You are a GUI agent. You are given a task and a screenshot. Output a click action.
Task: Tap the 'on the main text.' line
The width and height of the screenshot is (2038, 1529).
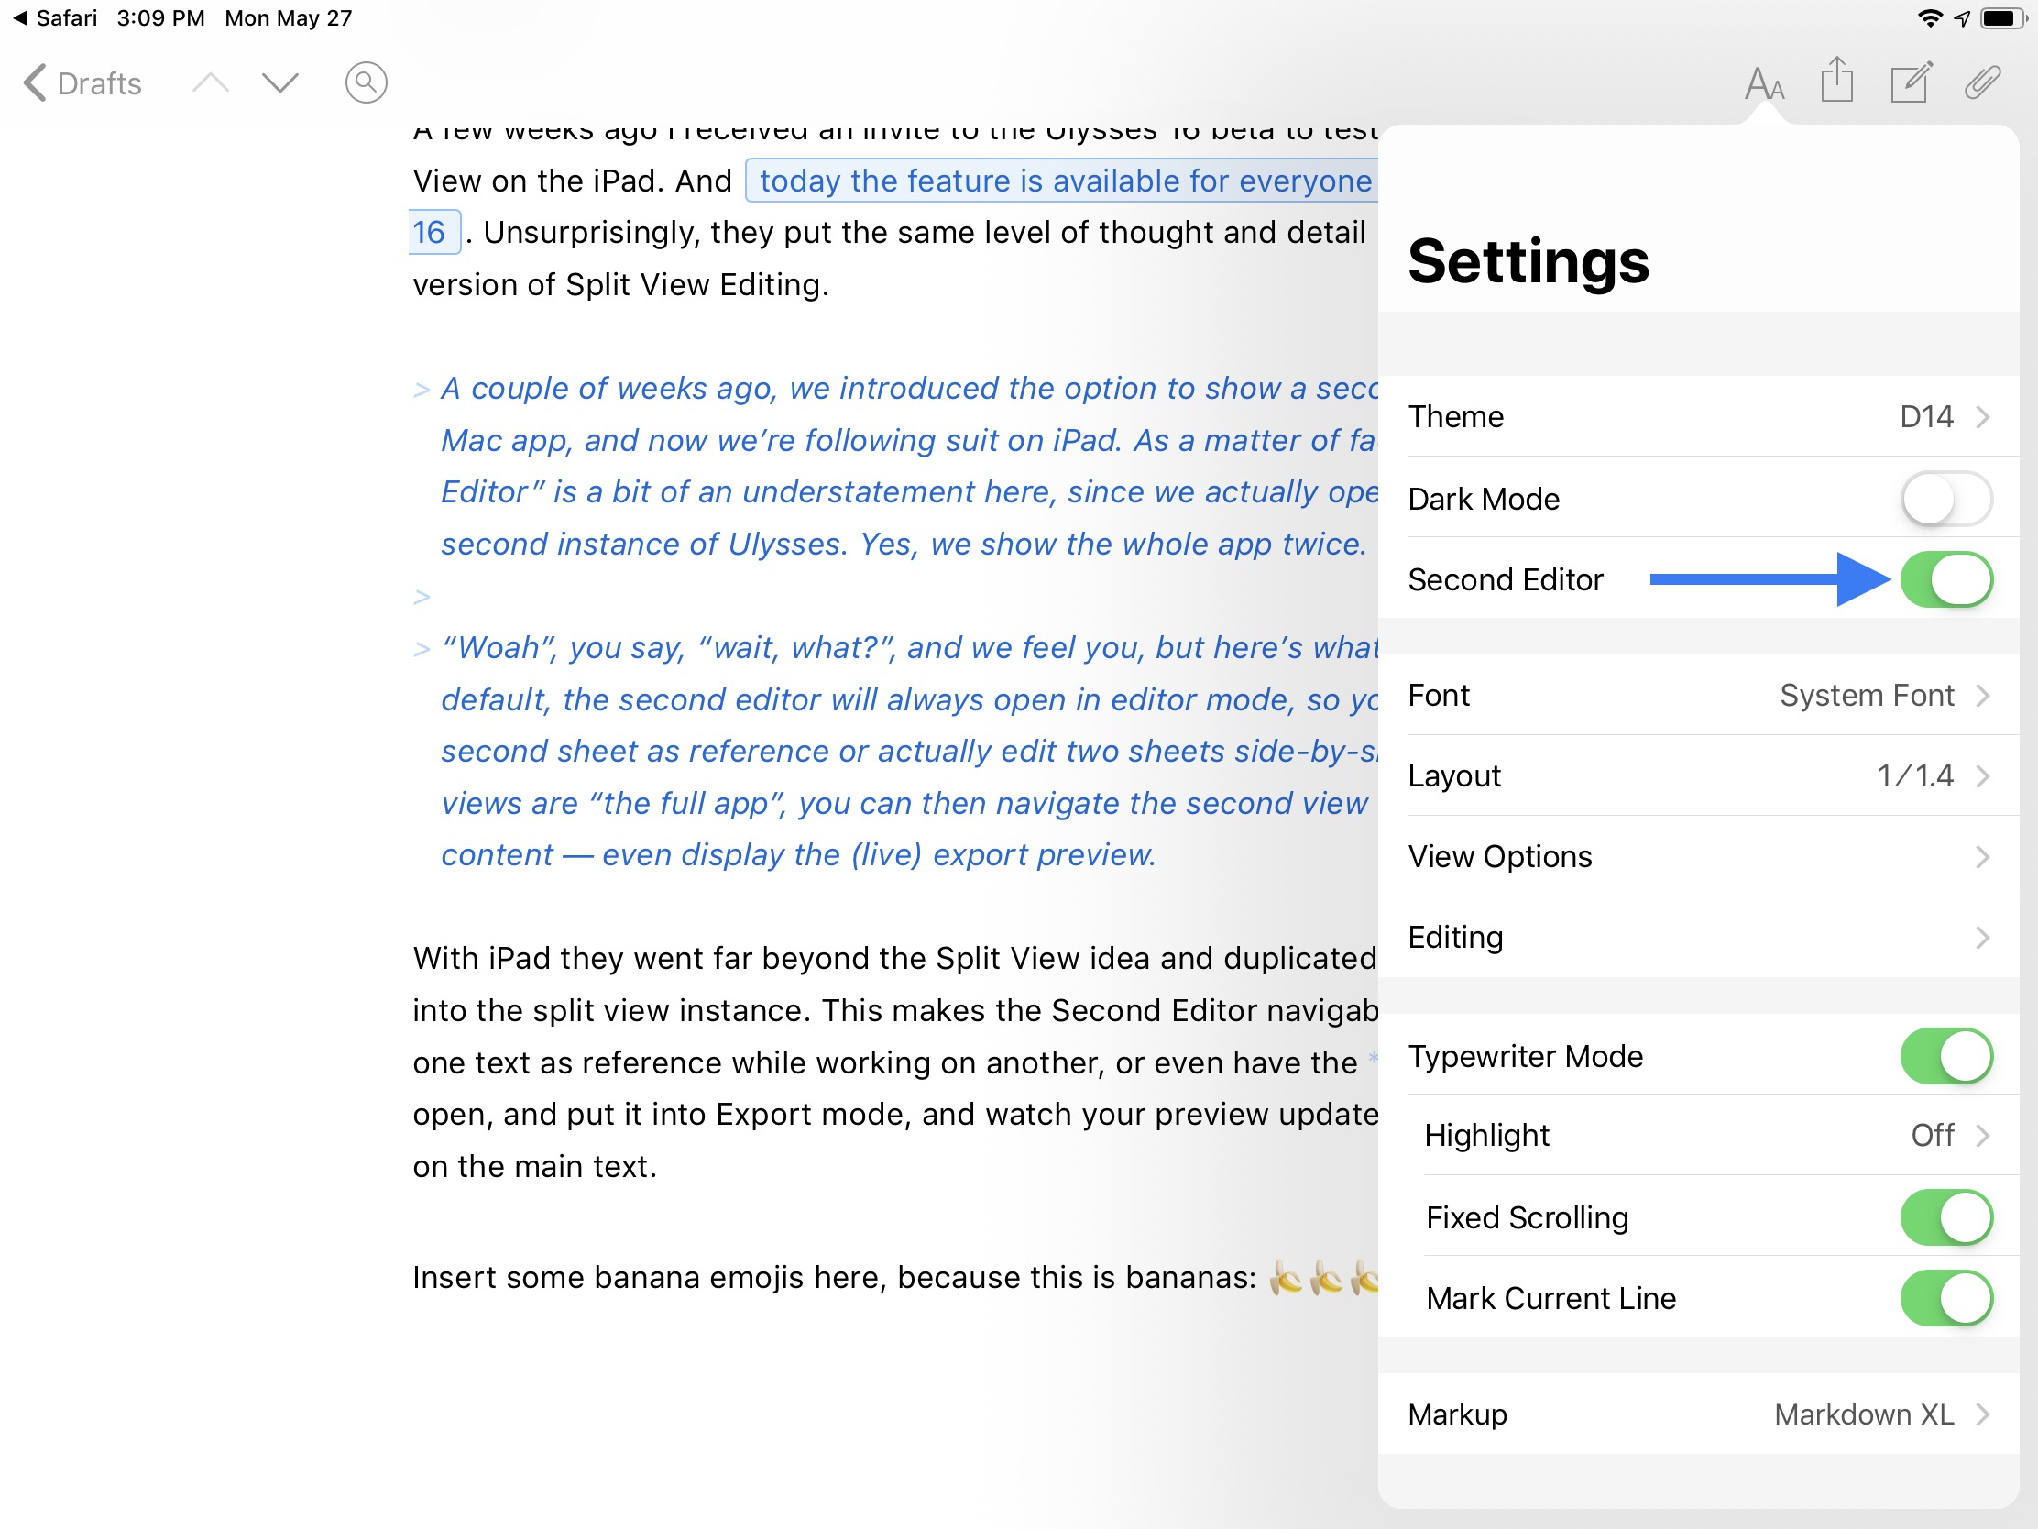[x=534, y=1166]
